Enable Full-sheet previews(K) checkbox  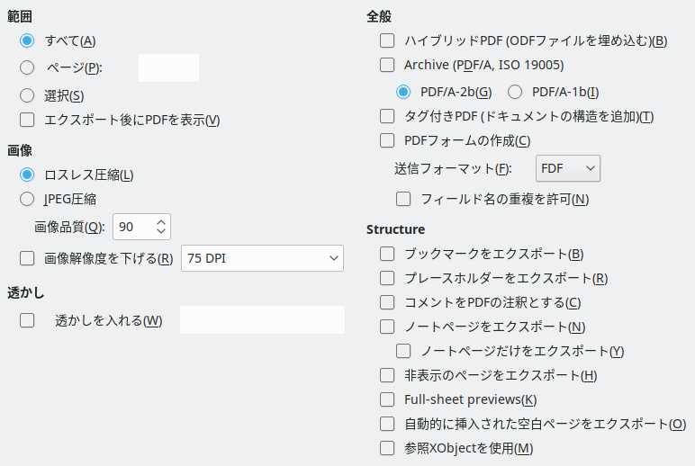coord(387,399)
